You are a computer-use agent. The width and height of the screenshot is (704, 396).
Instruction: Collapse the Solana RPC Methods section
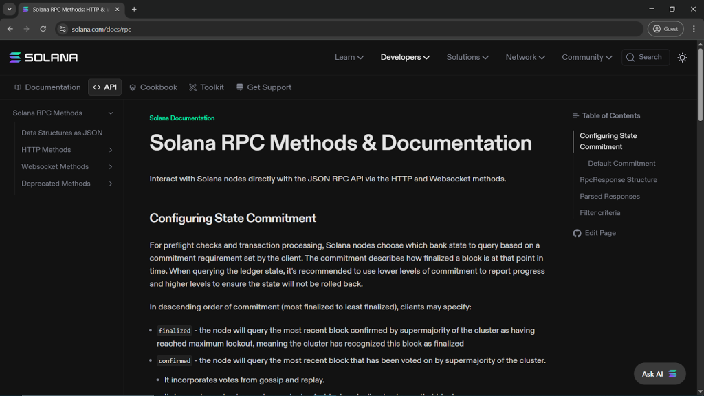(x=110, y=113)
